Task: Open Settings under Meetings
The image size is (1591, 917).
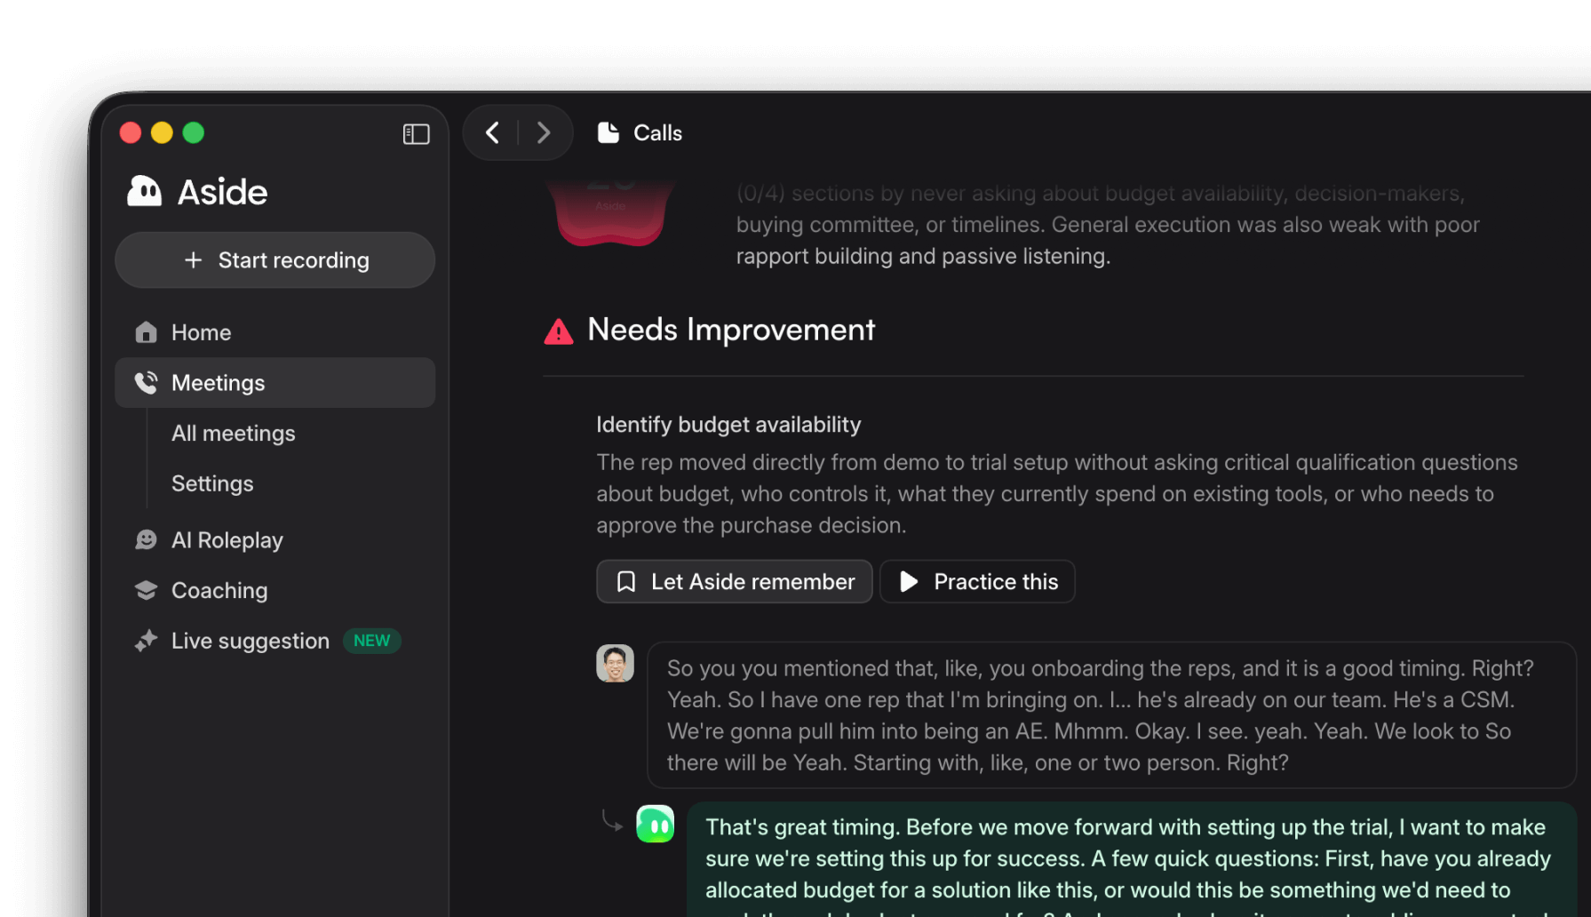Action: pyautogui.click(x=212, y=483)
